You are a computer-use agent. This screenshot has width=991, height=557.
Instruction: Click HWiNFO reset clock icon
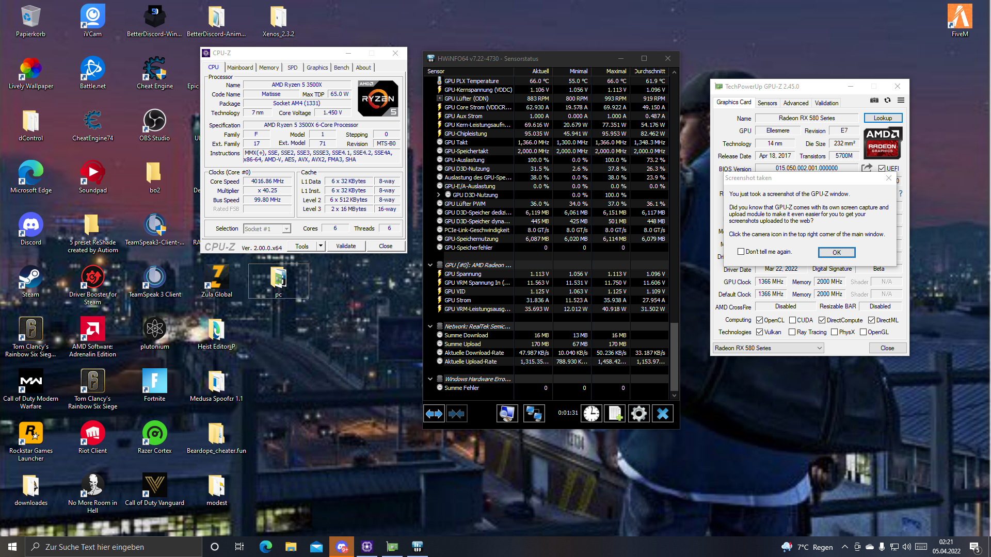[x=592, y=413]
